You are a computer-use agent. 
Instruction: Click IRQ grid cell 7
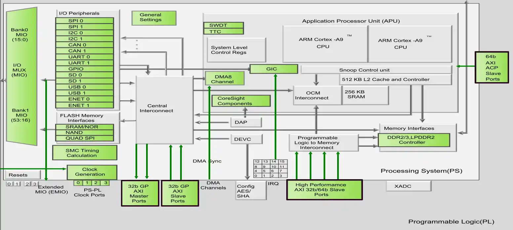tap(282, 171)
